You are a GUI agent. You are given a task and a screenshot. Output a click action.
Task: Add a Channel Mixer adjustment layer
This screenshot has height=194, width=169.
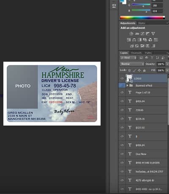coord(150,40)
